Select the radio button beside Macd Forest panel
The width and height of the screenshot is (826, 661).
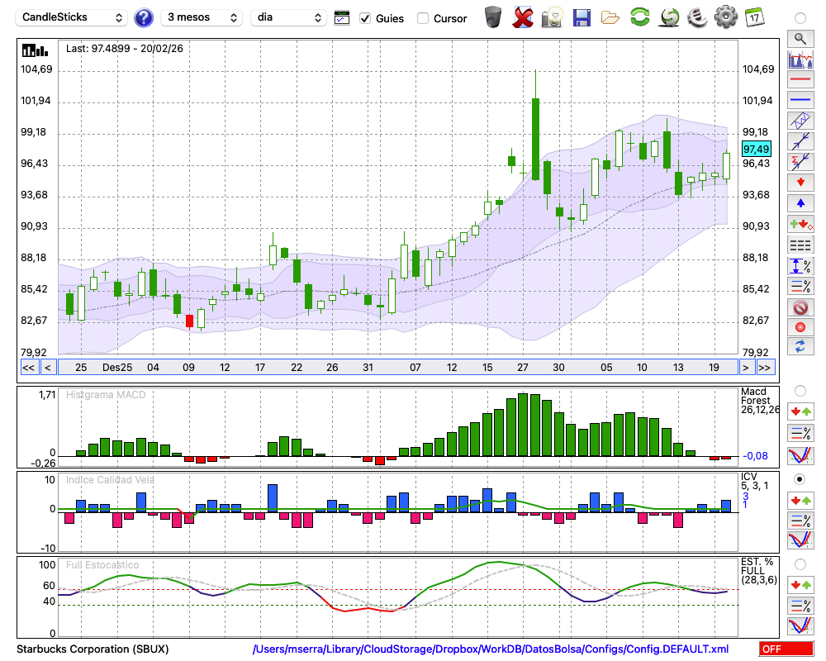tap(800, 390)
